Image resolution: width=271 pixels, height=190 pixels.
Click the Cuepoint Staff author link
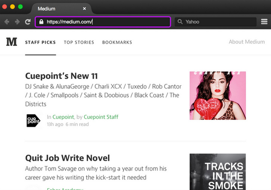(x=101, y=117)
